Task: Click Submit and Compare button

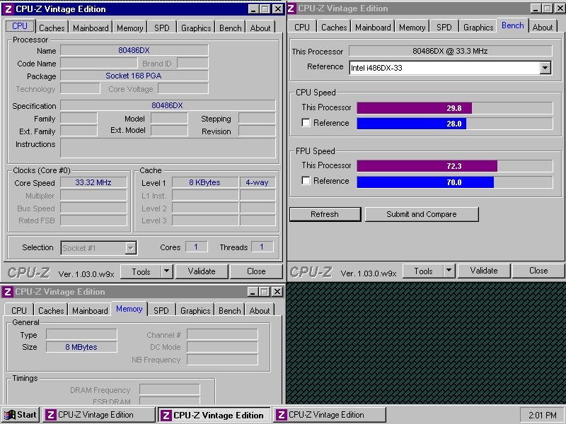Action: coord(422,214)
